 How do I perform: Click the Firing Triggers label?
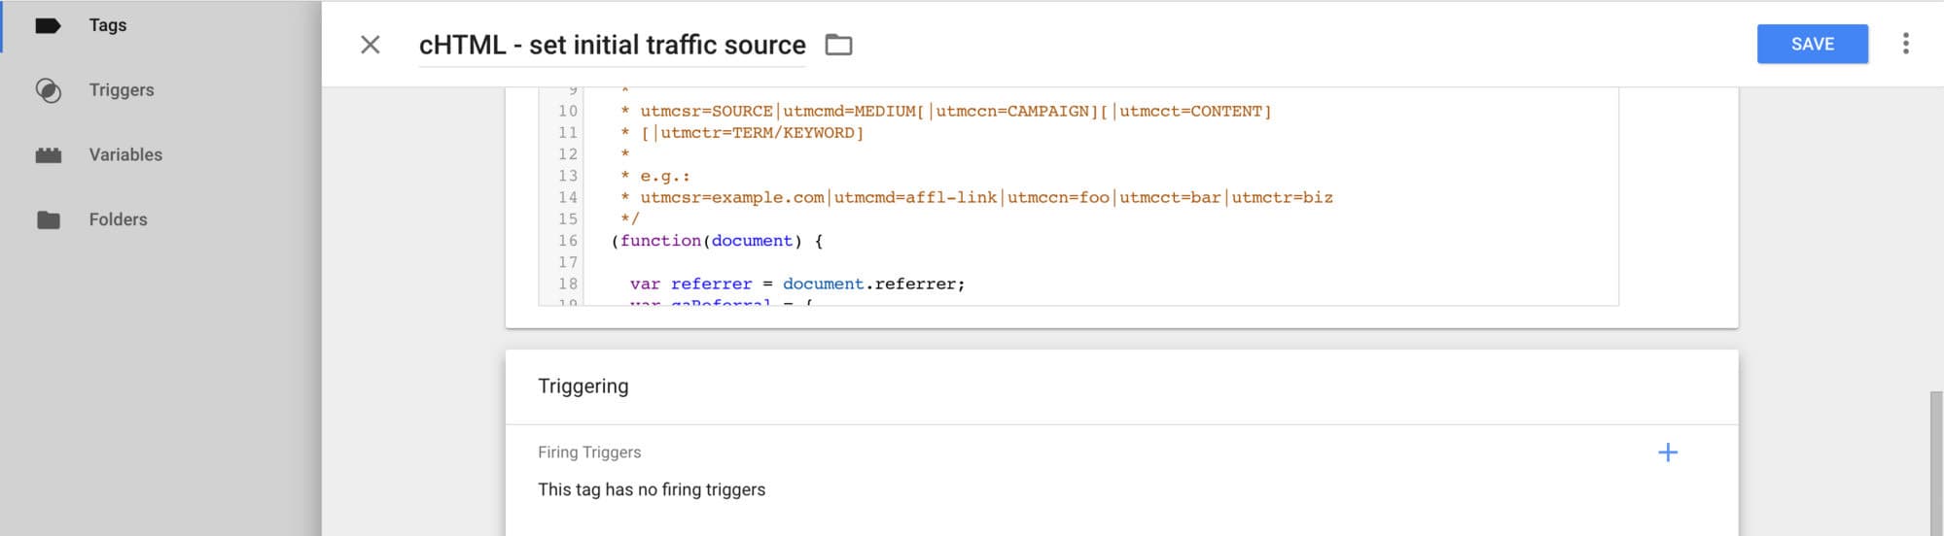click(589, 452)
